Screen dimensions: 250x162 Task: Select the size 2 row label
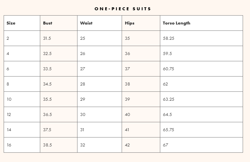pos(8,38)
